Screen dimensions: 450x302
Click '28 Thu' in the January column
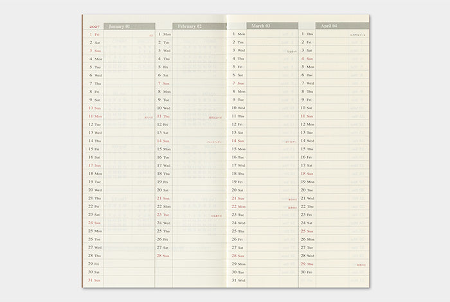[94, 256]
